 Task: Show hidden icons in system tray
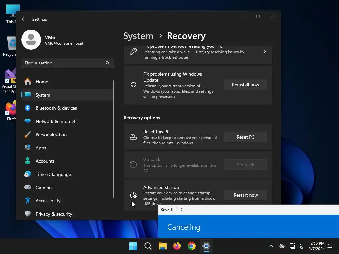coord(271,246)
